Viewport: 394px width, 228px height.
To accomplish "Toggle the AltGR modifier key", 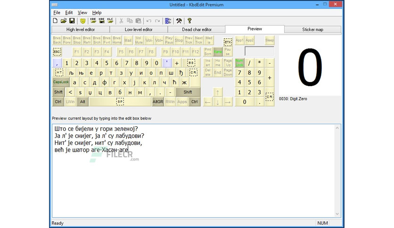I will tap(158, 102).
